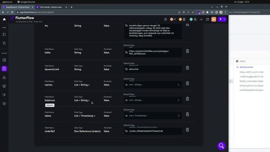This screenshot has height=152, width=270.
Task: Open the Chrome three-dot menu
Action: pos(225,12)
